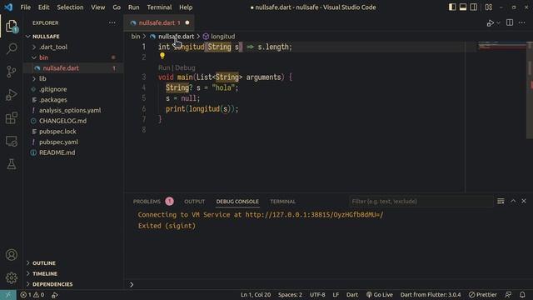
Task: Click Dart from Flutter: 3.0.4 SDK version
Action: click(x=431, y=295)
